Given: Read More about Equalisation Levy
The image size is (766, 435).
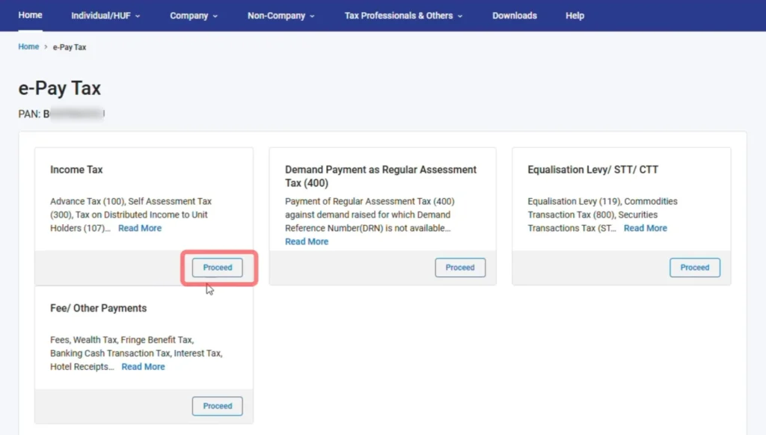Looking at the screenshot, I should tap(645, 229).
